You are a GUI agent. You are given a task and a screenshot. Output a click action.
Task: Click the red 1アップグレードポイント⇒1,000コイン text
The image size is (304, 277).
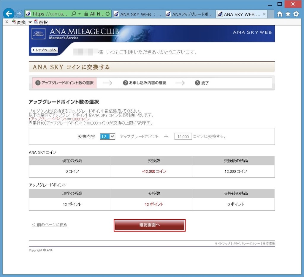pos(59,119)
